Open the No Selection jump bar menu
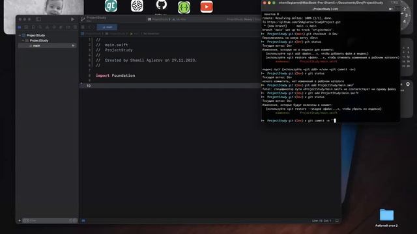Image resolution: width=417 pixels, height=234 pixels. [151, 34]
